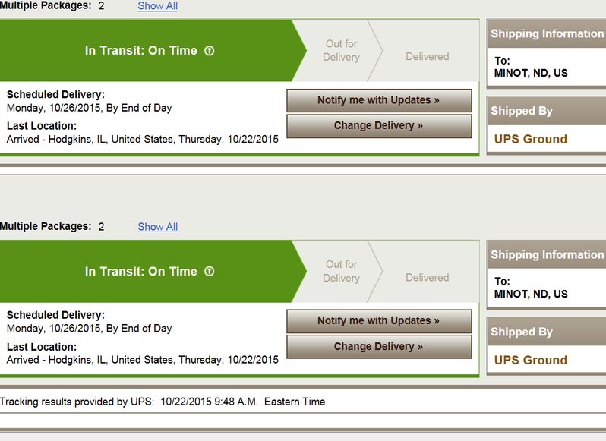Select first In Transit: On Time progress step

pyautogui.click(x=149, y=51)
